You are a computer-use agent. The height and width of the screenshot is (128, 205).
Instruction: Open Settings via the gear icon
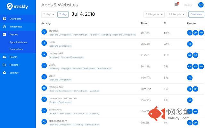(x=4, y=73)
